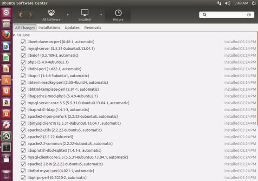This screenshot has width=258, height=181.
Task: Clear the search field with the erase icon
Action: [x=249, y=15]
